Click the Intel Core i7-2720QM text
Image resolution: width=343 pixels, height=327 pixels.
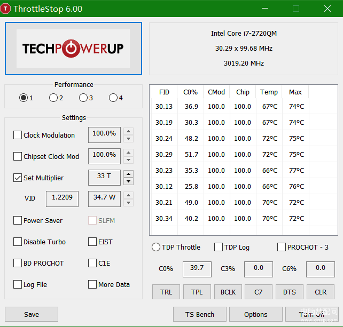coord(244,33)
